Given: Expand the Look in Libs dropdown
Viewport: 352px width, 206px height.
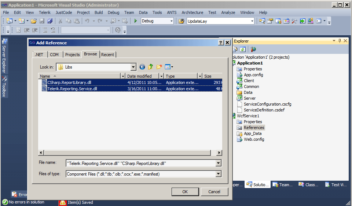Looking at the screenshot, I should [133, 67].
